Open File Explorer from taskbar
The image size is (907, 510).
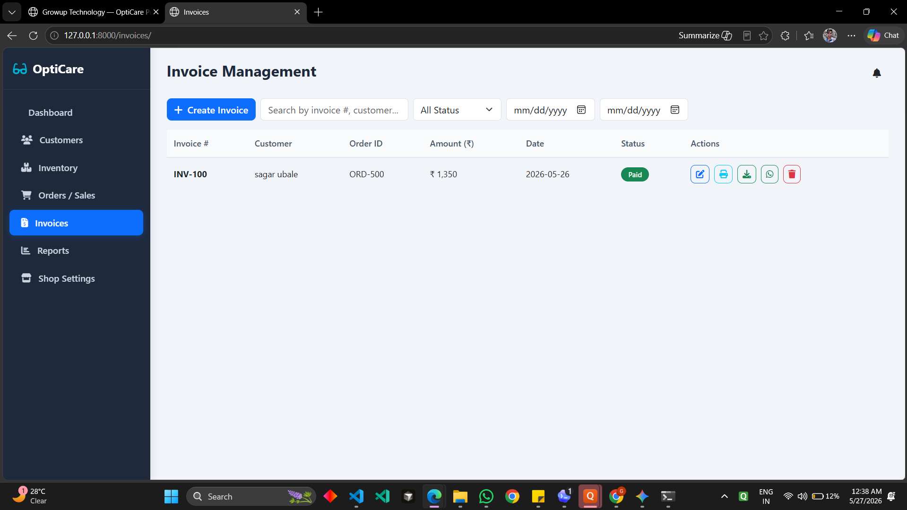coord(460,496)
